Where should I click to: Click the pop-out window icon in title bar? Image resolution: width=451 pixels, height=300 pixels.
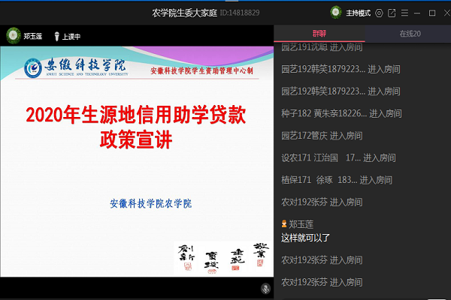pos(391,13)
